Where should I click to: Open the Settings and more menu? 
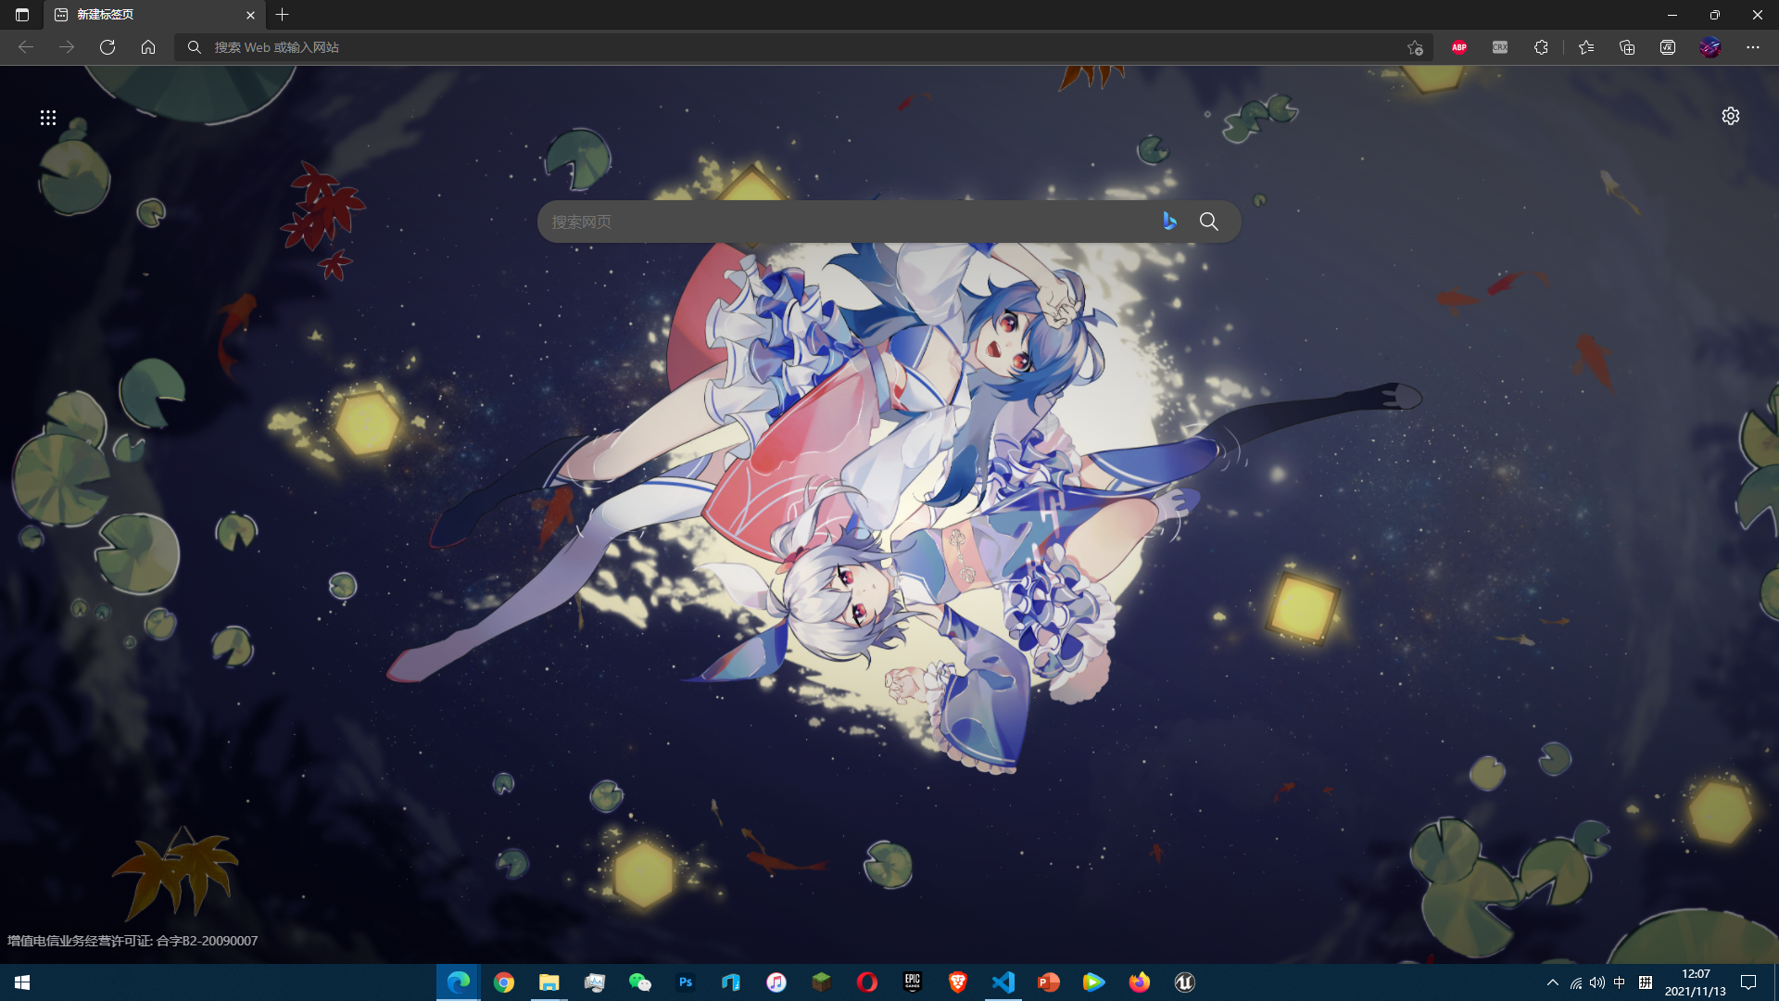pyautogui.click(x=1753, y=47)
